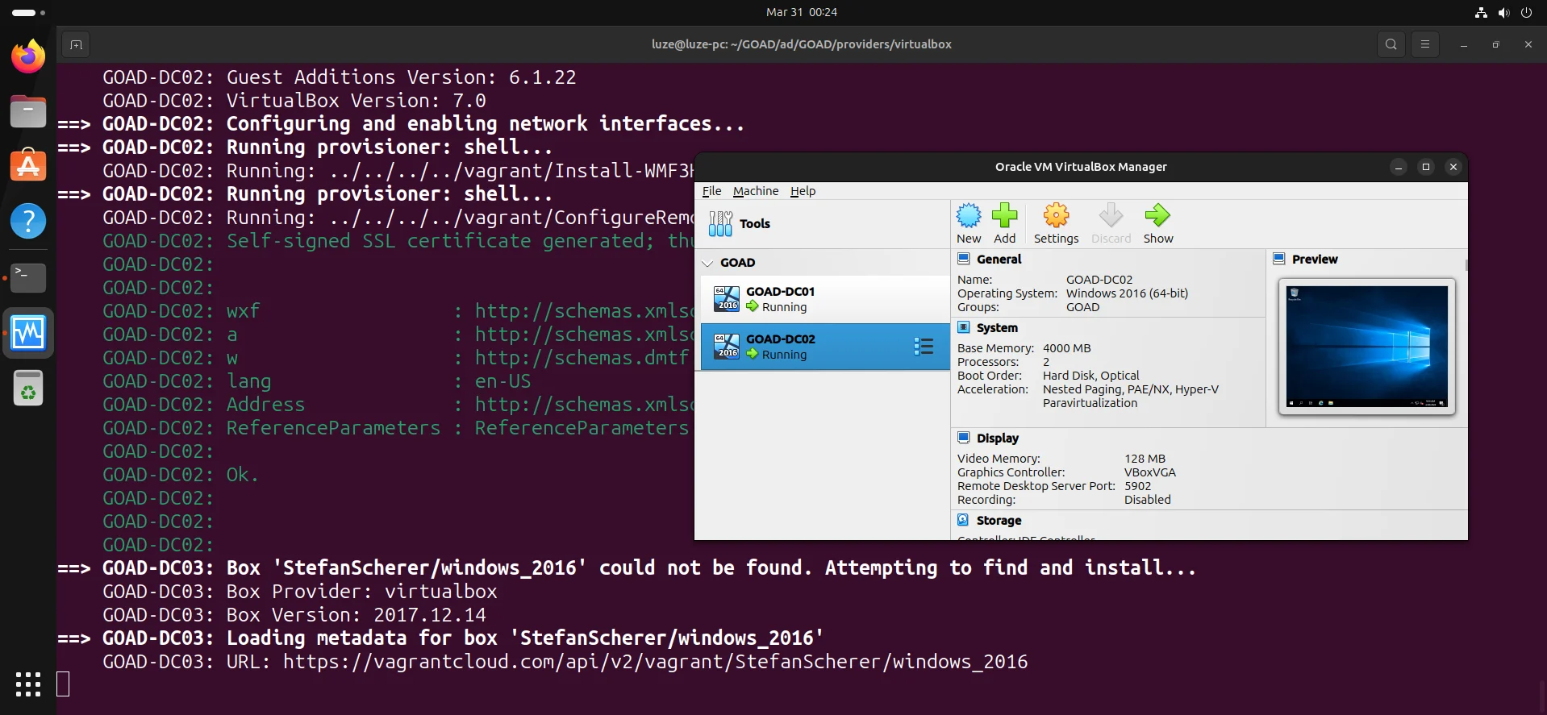The height and width of the screenshot is (715, 1547).
Task: Open Show Applications grid
Action: click(28, 684)
